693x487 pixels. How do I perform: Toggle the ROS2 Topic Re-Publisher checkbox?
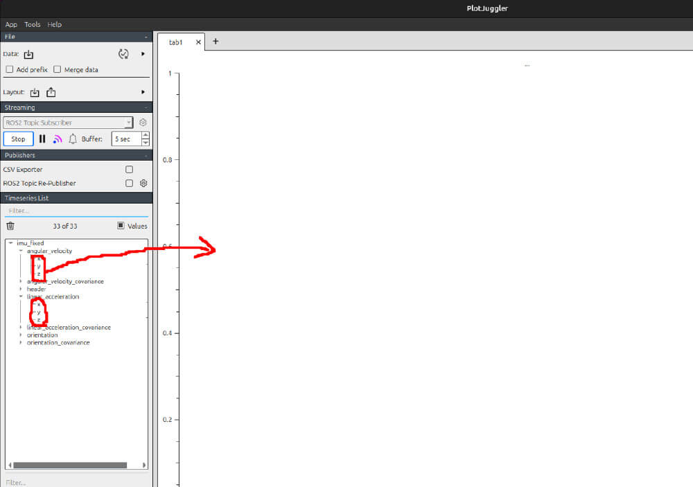pyautogui.click(x=129, y=184)
